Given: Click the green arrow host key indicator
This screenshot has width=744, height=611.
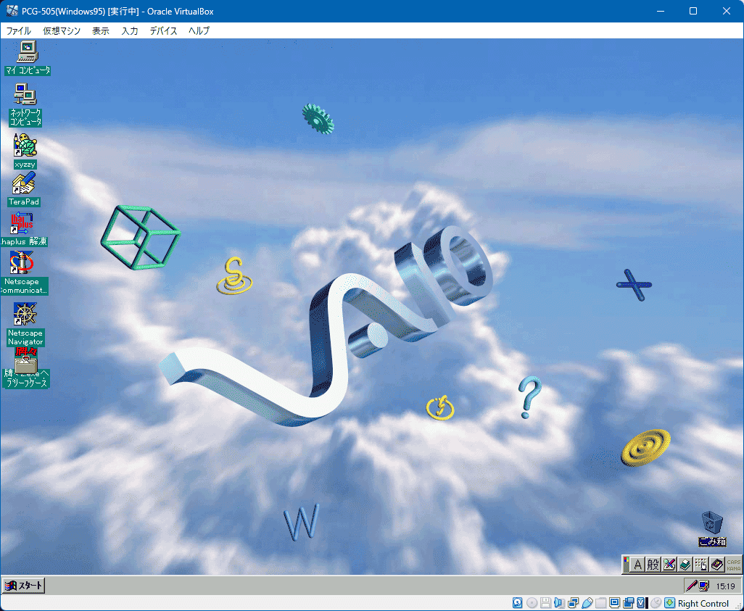Looking at the screenshot, I should [669, 603].
